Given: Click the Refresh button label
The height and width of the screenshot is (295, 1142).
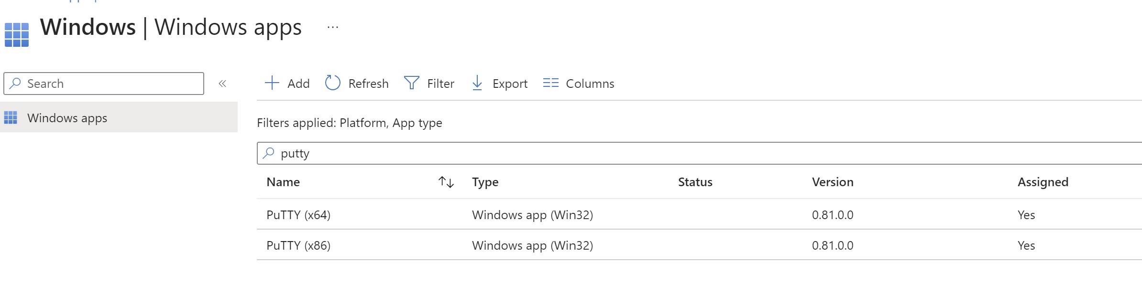Looking at the screenshot, I should pyautogui.click(x=368, y=84).
